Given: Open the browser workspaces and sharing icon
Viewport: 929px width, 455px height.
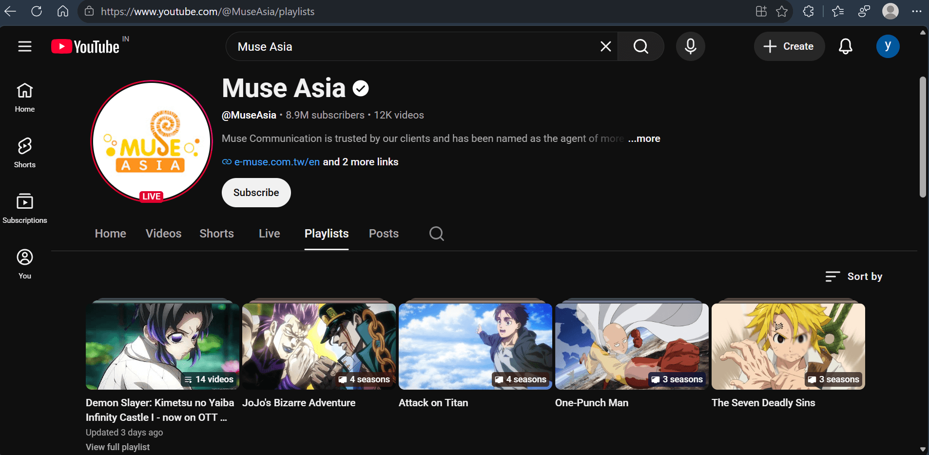Looking at the screenshot, I should tap(864, 11).
